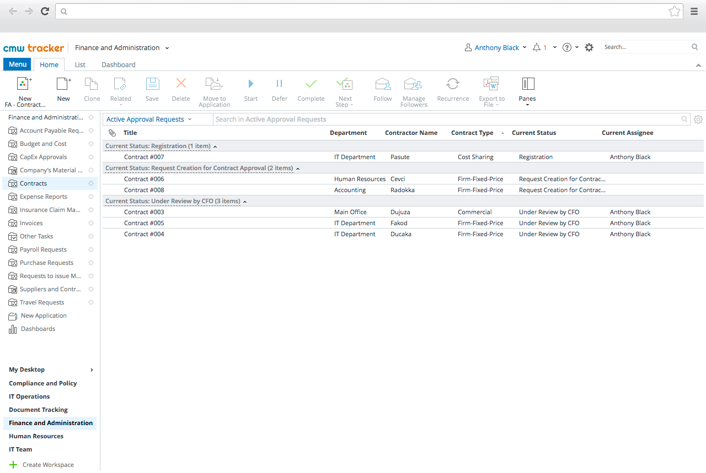Click the Delete toolbar icon
The image size is (706, 473).
[x=181, y=84]
